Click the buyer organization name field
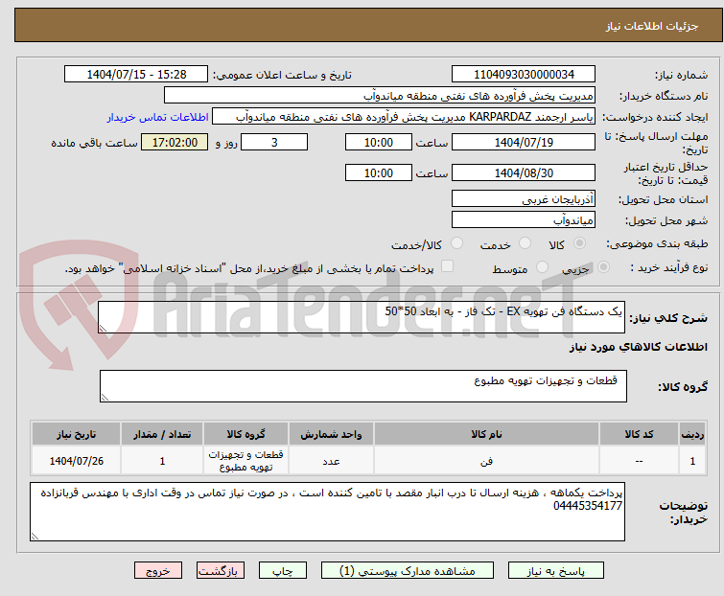The height and width of the screenshot is (596, 724). pos(380,96)
